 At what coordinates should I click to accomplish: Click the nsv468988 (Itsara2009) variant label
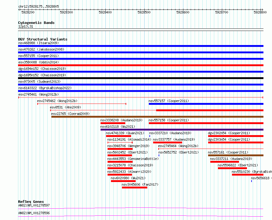tap(39, 43)
